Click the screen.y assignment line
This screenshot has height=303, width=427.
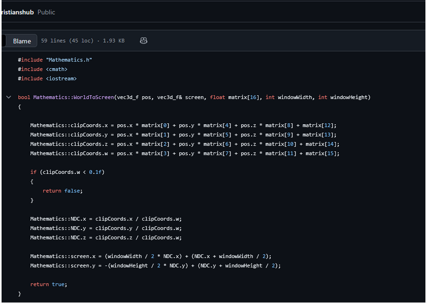(155, 265)
